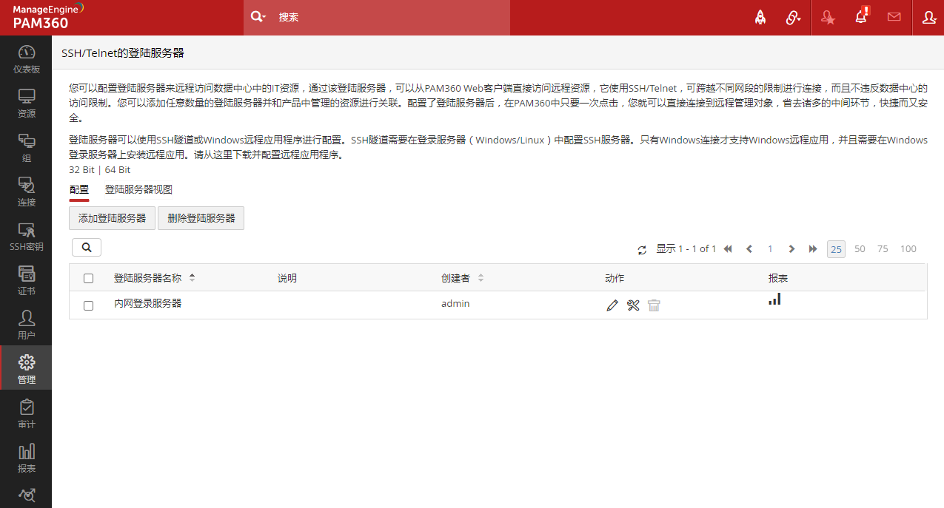Tick the select-all checkbox in the table header
The image size is (944, 508).
pos(89,279)
